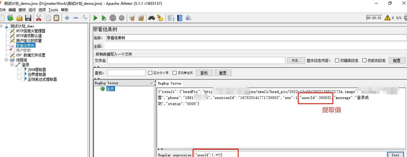Screen dimensions: 407x157
Task: Enable the 仅错误日志 checkbox
Action: [337, 61]
